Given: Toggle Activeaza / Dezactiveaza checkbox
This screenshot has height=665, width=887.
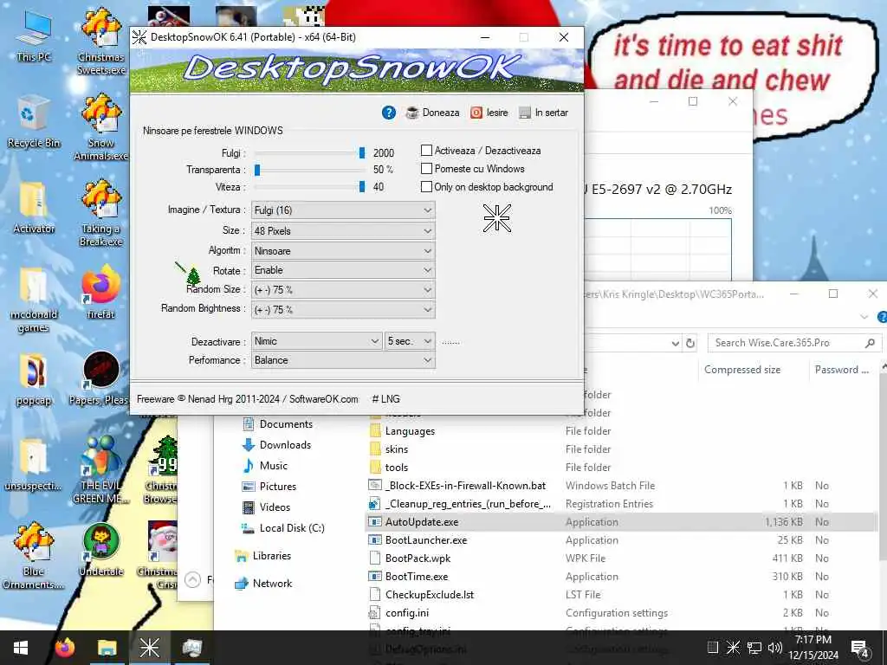Looking at the screenshot, I should [426, 151].
